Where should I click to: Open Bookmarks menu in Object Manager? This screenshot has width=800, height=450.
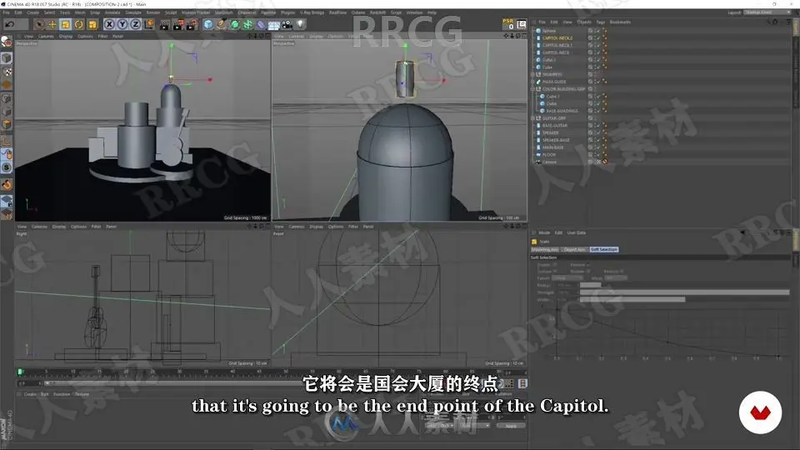tap(620, 22)
